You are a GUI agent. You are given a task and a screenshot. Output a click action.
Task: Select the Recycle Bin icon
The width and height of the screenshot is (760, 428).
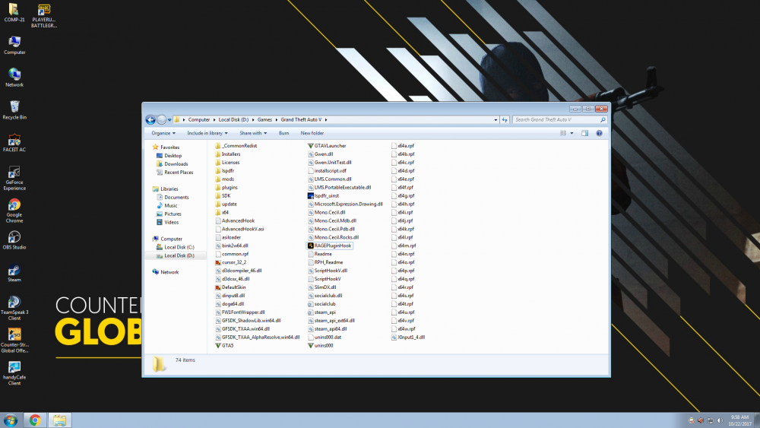coord(14,110)
